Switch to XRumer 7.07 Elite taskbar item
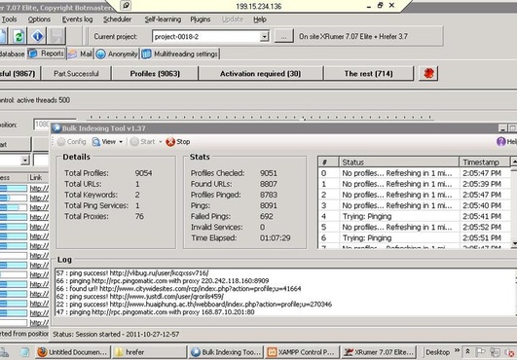The width and height of the screenshot is (517, 360). click(x=379, y=352)
